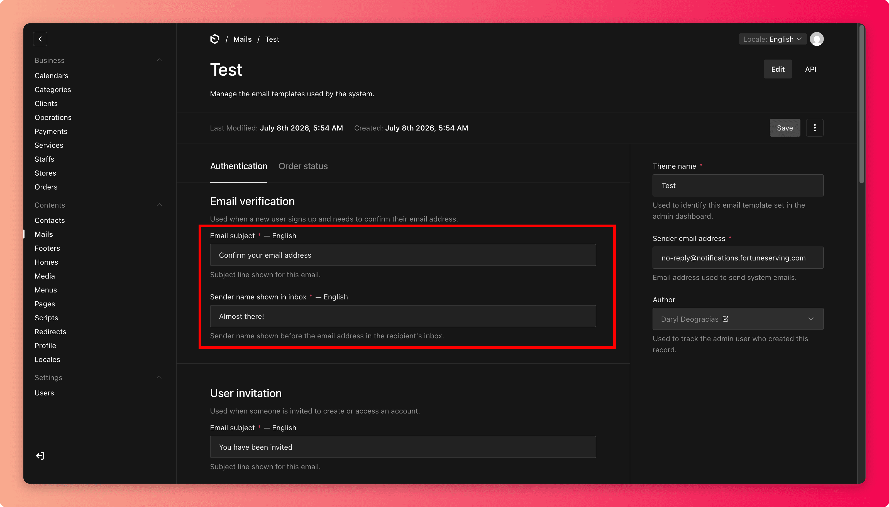Click the page vertical scrollbar
The width and height of the screenshot is (889, 507).
(861, 104)
